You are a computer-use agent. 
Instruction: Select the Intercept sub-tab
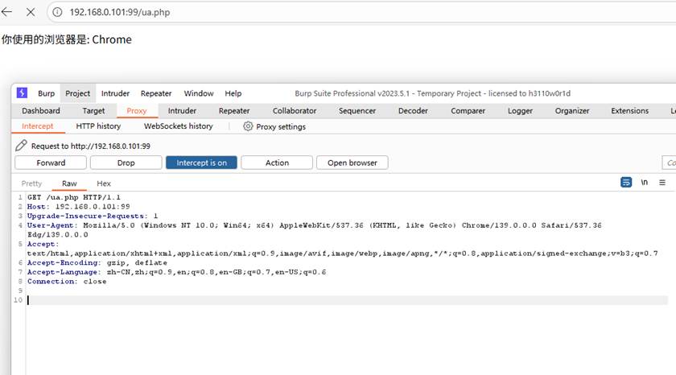click(38, 126)
